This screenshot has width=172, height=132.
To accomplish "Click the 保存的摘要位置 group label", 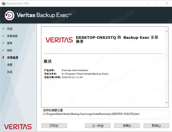I will pyautogui.click(x=53, y=110).
